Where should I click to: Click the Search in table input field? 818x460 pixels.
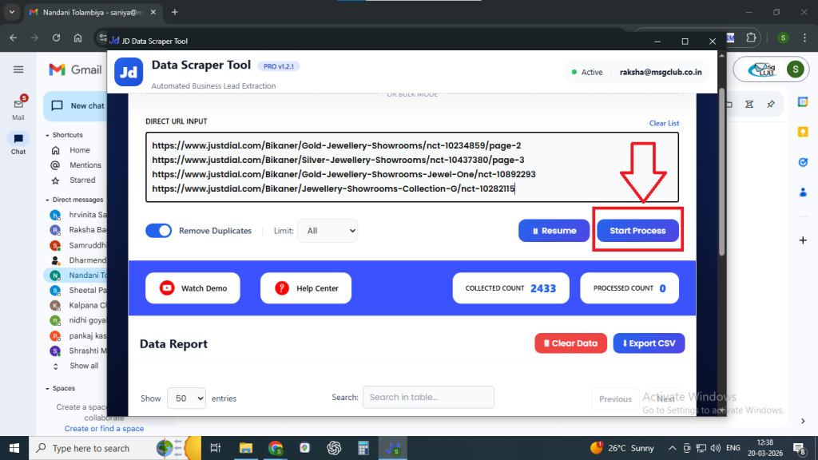coord(428,397)
